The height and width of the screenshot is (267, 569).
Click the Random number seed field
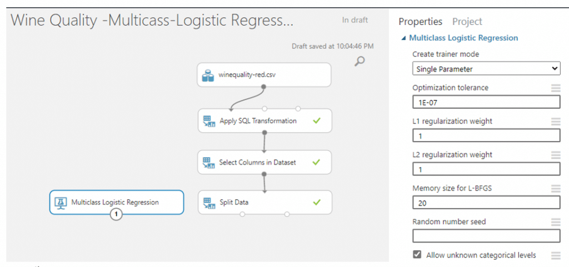[486, 236]
